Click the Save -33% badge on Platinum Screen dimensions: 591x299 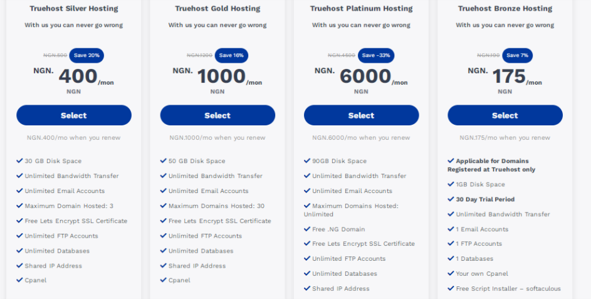(376, 55)
